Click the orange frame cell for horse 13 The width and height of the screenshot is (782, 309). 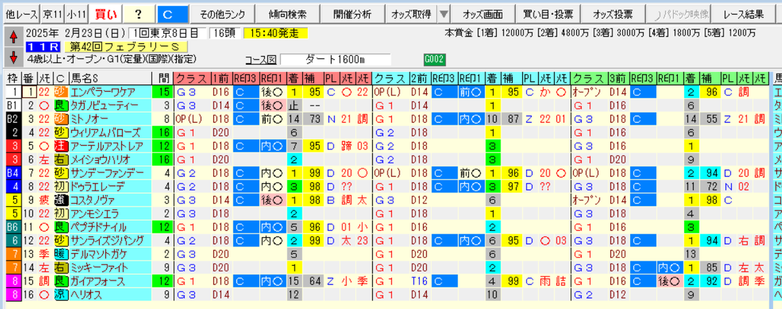[x=13, y=254]
